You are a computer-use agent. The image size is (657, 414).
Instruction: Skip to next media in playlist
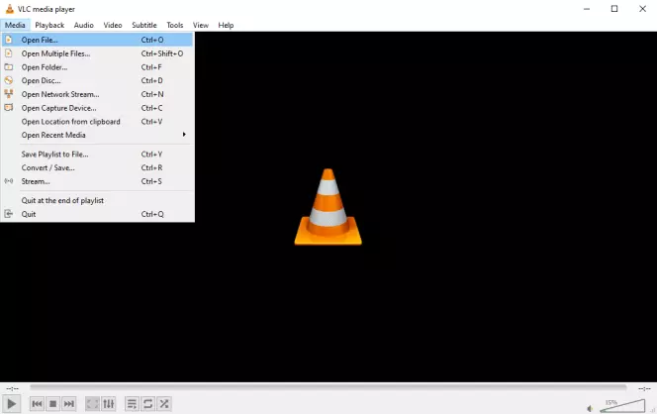coord(69,403)
